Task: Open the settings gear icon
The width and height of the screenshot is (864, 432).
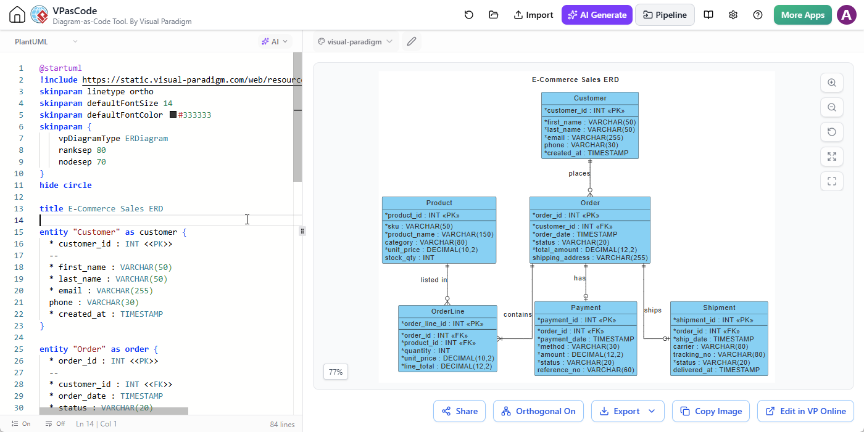Action: pyautogui.click(x=733, y=15)
